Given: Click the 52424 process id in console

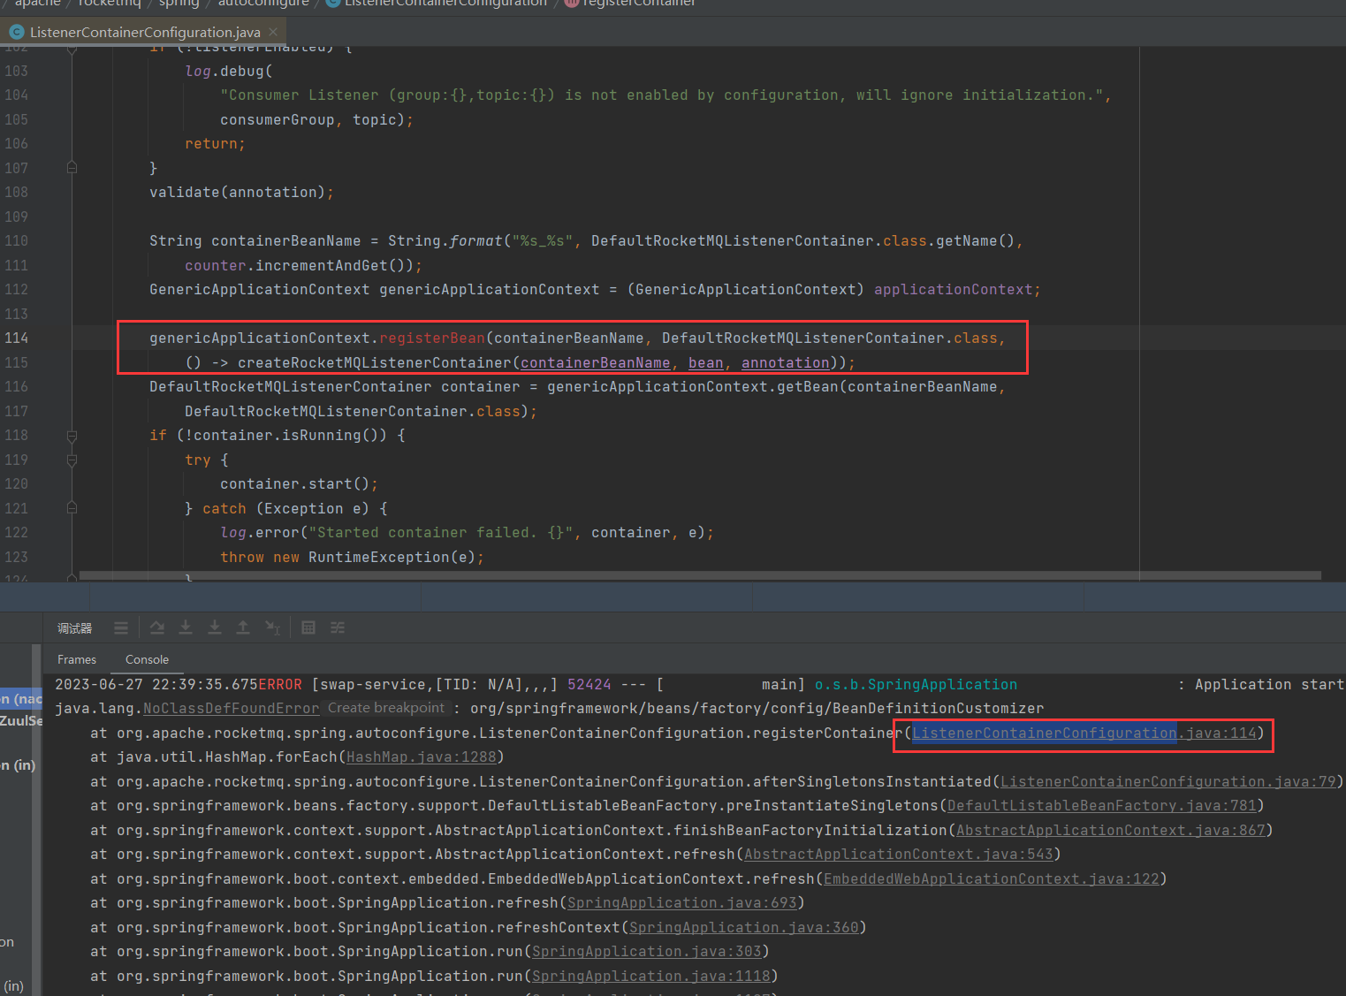Looking at the screenshot, I should [589, 685].
